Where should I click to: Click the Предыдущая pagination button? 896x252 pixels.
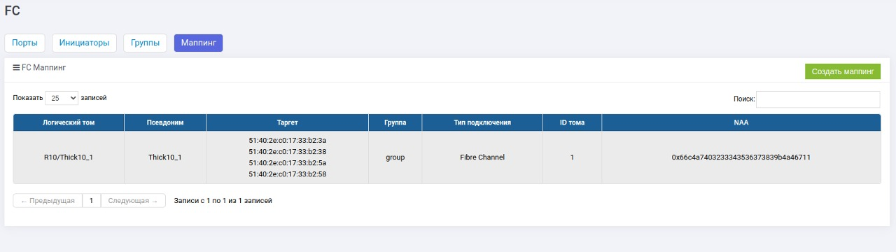(48, 201)
